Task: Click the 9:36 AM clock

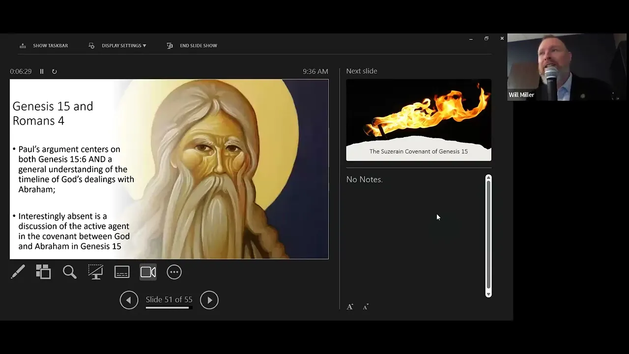Action: tap(315, 71)
